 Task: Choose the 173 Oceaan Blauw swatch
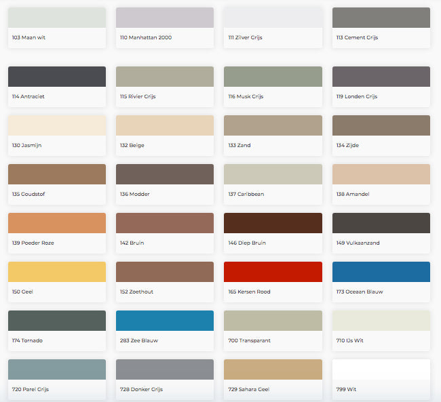(381, 272)
